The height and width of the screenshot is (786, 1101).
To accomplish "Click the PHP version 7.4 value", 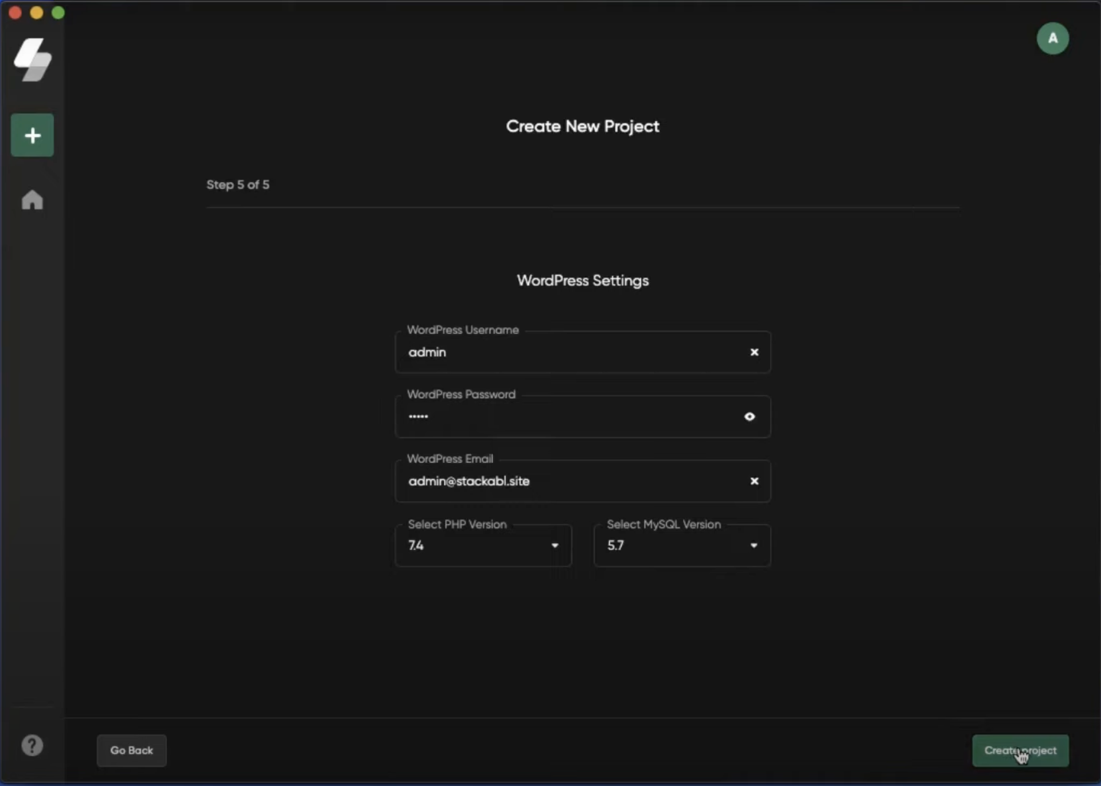I will pos(416,545).
